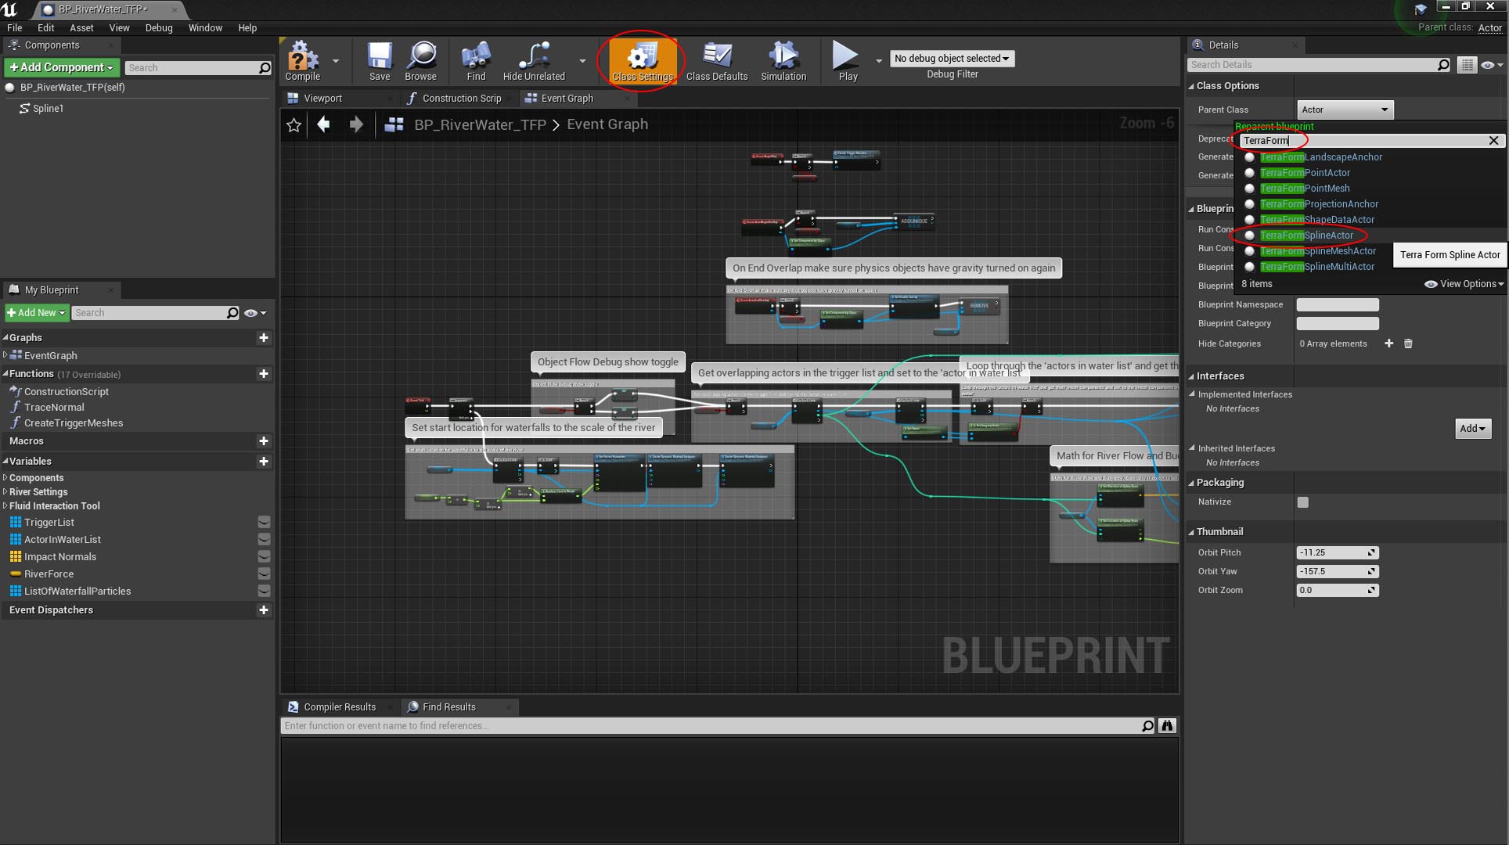
Task: Play the level
Action: click(x=848, y=61)
